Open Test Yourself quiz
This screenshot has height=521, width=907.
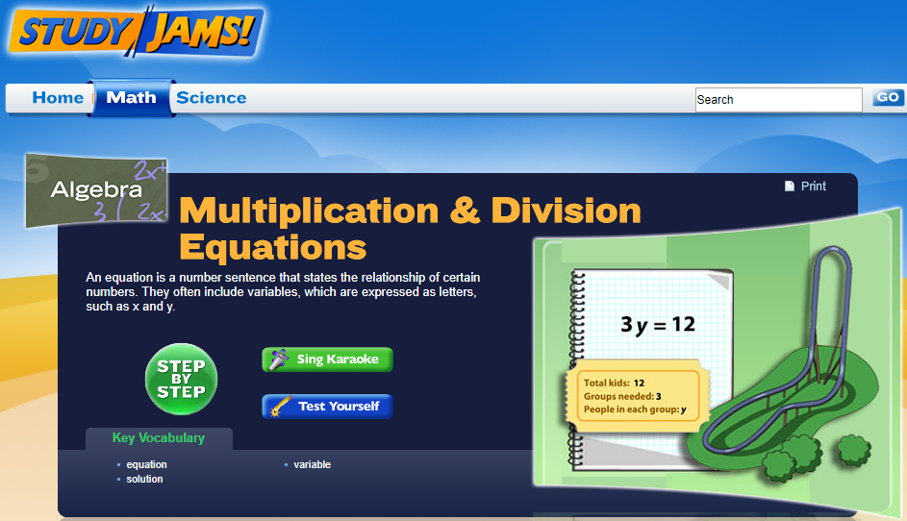327,406
